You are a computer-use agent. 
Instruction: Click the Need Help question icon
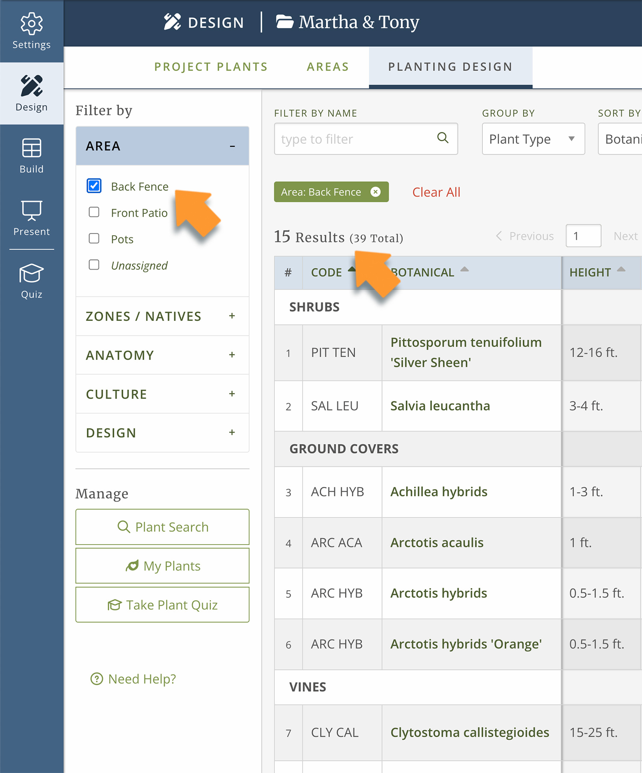pyautogui.click(x=97, y=679)
